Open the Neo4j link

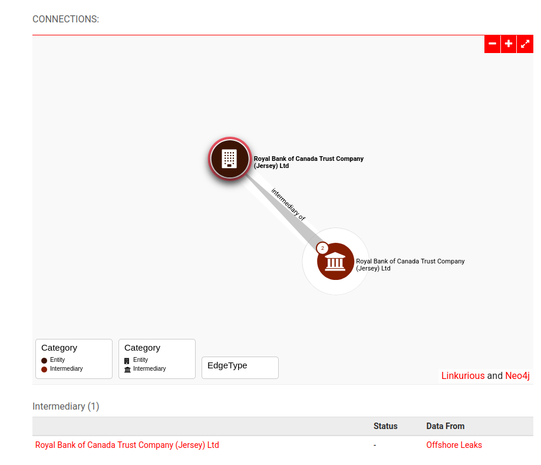pyautogui.click(x=517, y=376)
